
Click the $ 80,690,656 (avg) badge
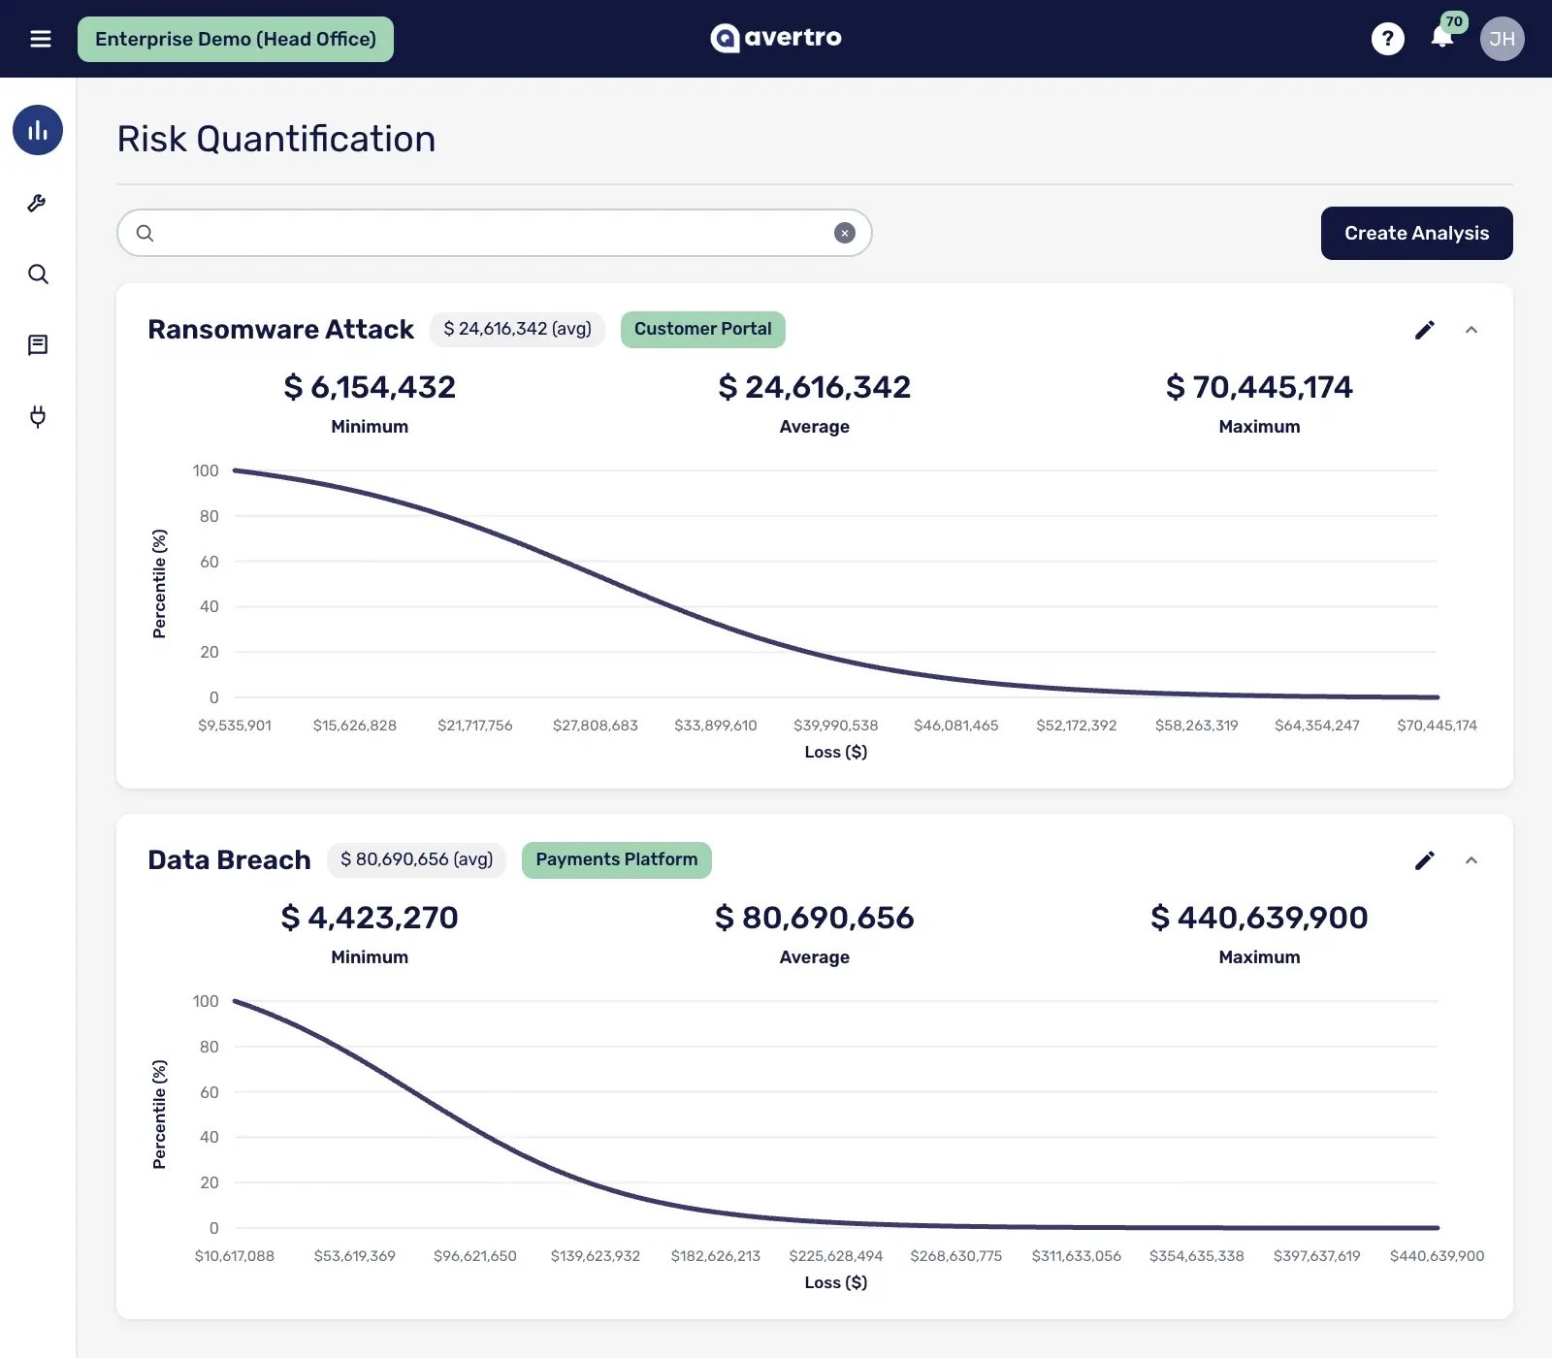[x=416, y=859]
